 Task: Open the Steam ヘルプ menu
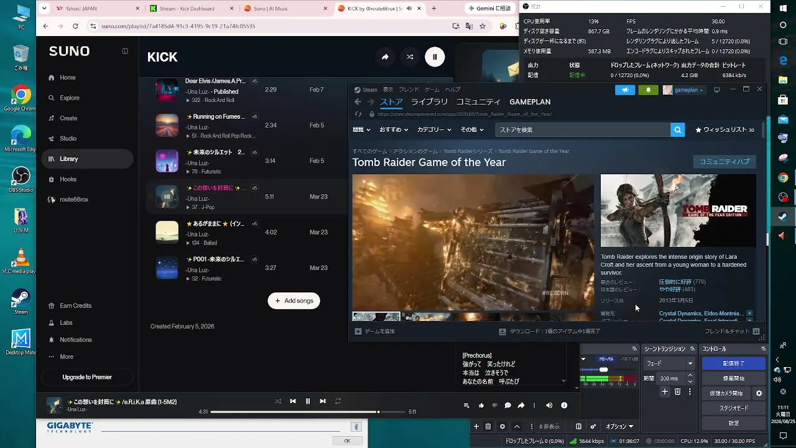point(453,90)
